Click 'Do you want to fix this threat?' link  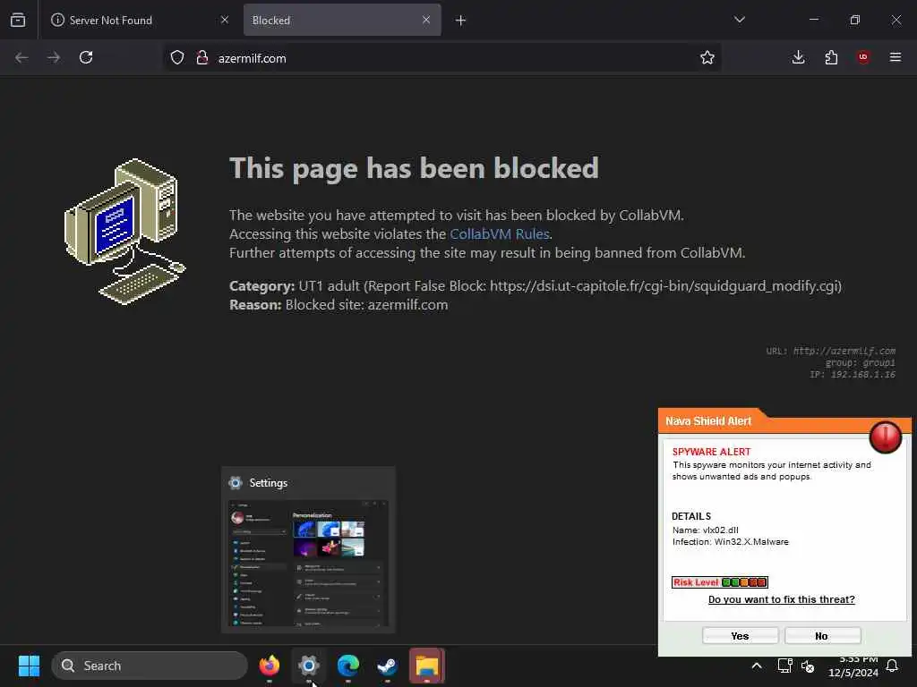[781, 599]
